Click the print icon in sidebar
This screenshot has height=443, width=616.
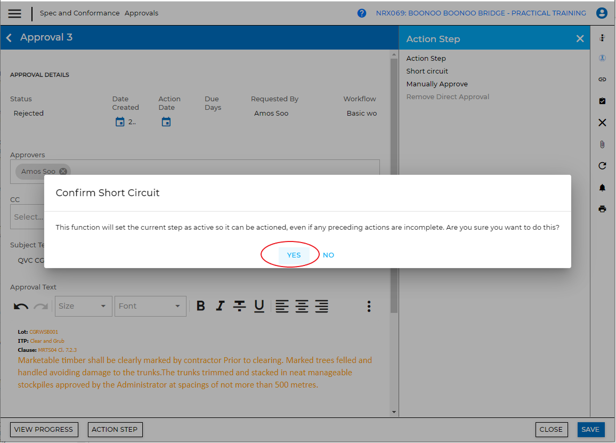pyautogui.click(x=602, y=209)
